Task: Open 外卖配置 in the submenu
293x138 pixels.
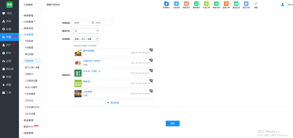Action: coord(29,48)
